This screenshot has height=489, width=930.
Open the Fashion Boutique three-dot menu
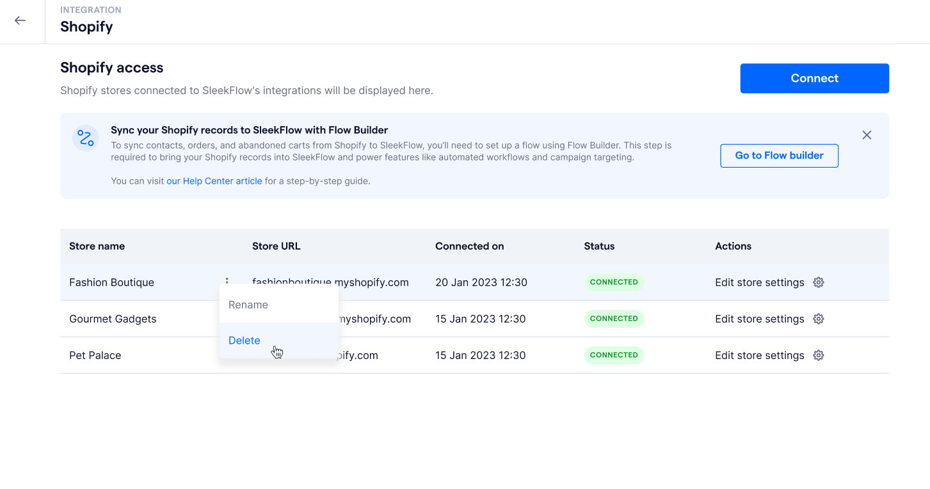[227, 281]
